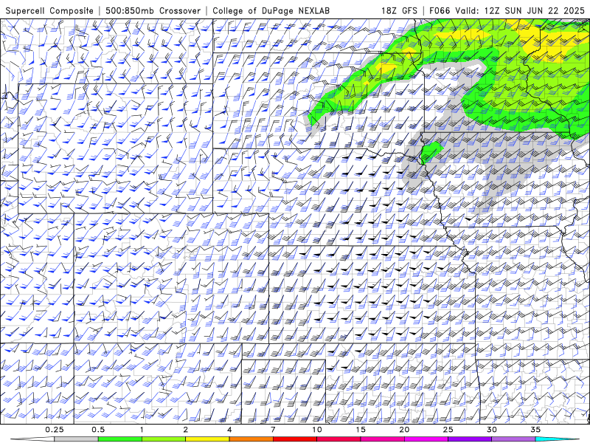Click the legend value 25
Viewport: 590px width, 443px height.
pos(448,430)
